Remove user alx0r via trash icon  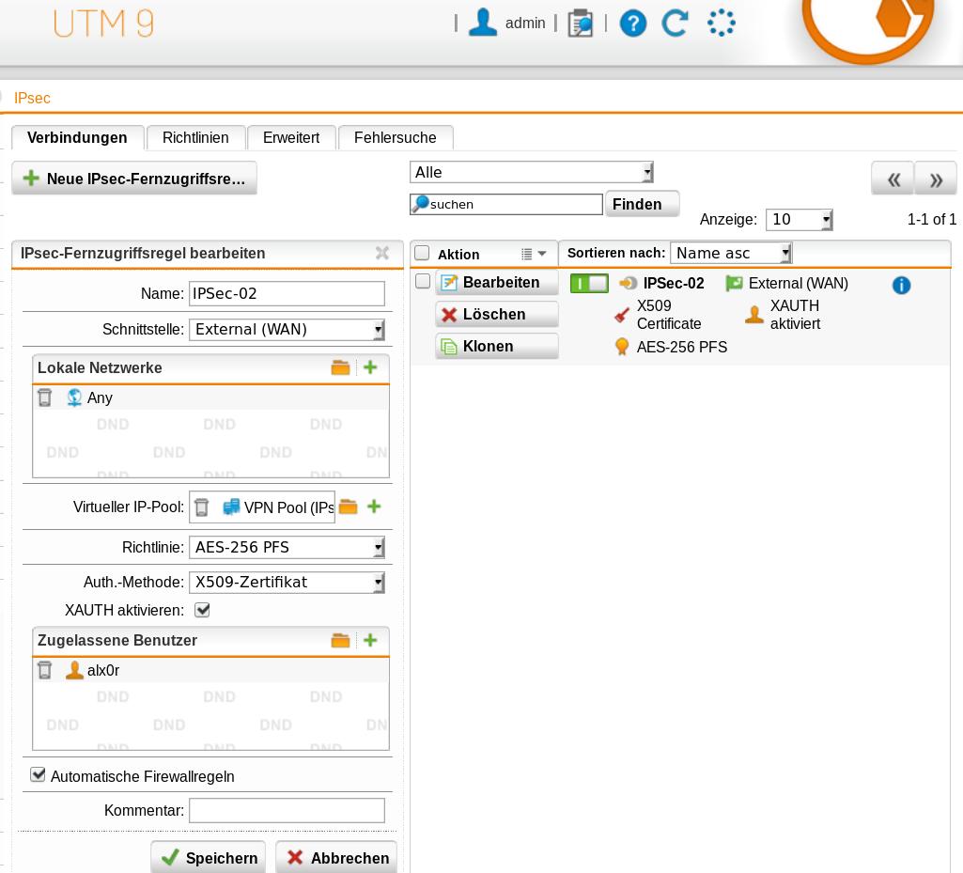[45, 670]
